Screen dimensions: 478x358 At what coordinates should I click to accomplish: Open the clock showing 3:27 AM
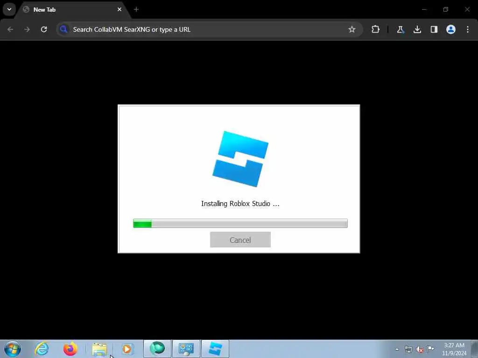click(454, 349)
